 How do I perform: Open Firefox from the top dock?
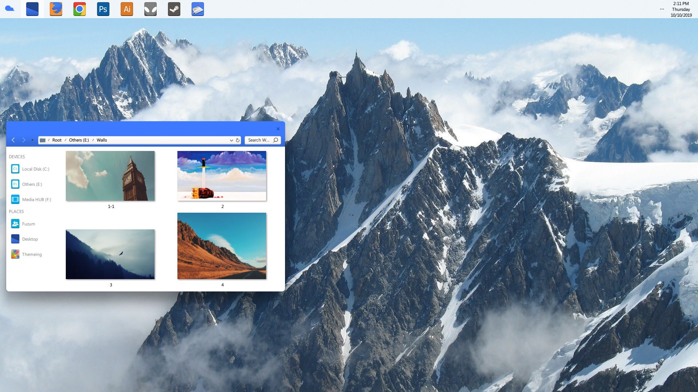(56, 9)
